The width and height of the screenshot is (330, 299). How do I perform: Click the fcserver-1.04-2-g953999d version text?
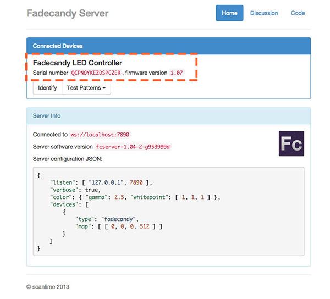[133, 147]
